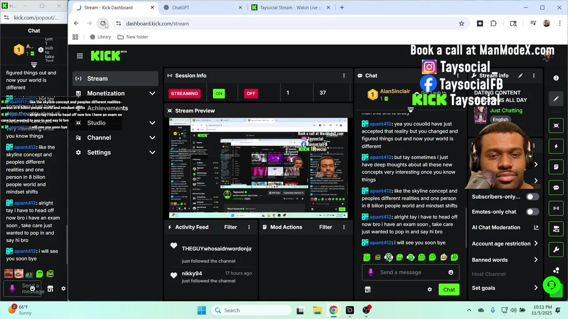Click the red STREAMING status badge

[x=185, y=93]
